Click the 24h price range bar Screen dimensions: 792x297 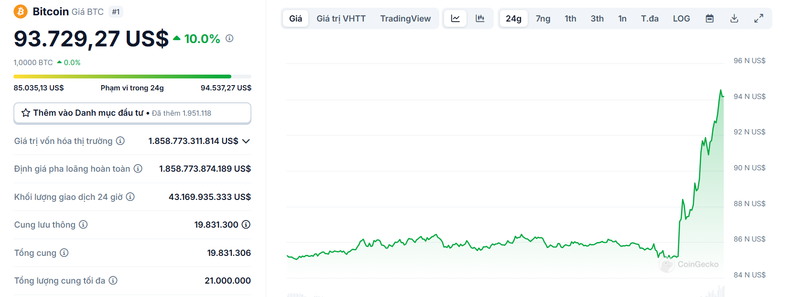[132, 77]
